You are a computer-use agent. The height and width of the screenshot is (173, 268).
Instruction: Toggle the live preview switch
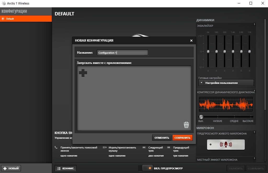146,168
